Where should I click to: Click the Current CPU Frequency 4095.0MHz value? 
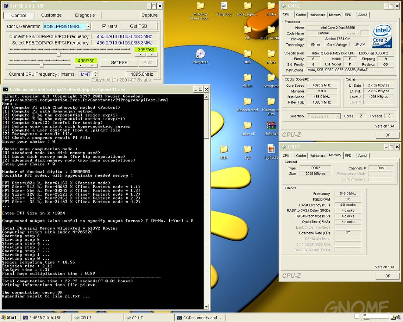(142, 74)
